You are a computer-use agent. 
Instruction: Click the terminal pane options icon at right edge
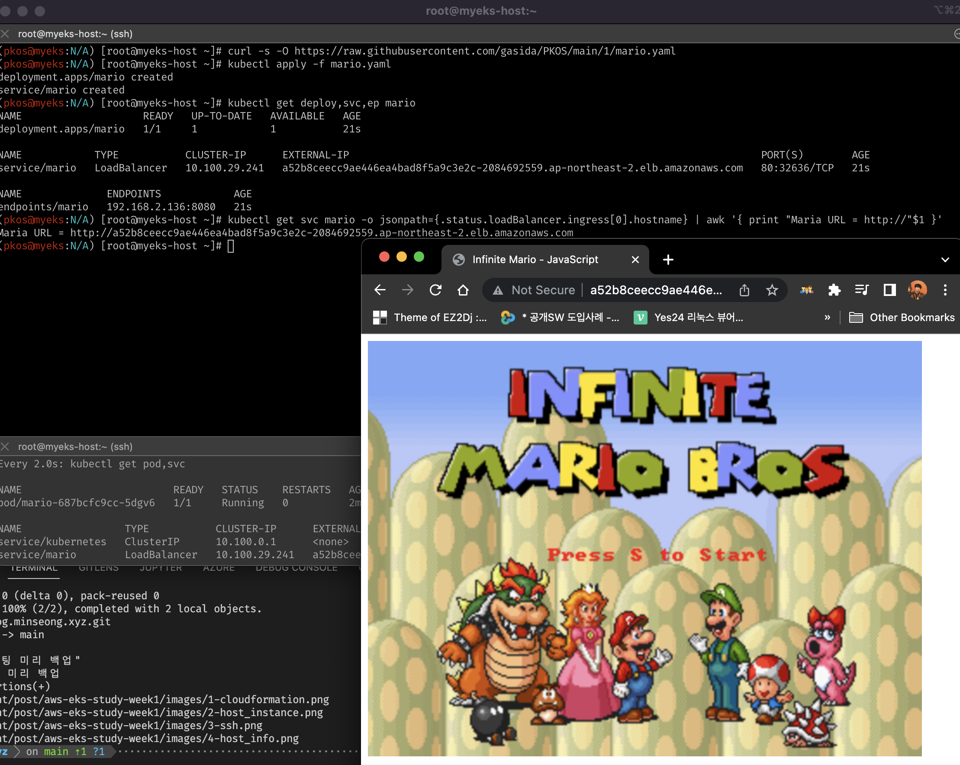957,34
